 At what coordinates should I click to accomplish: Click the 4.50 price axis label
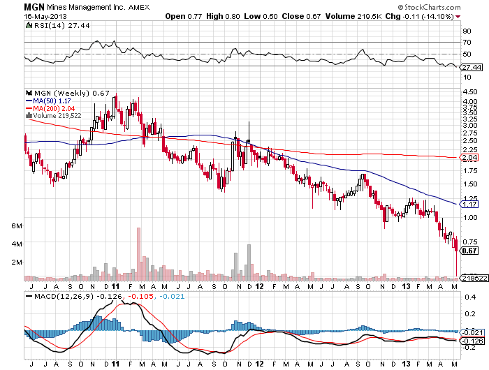click(470, 91)
